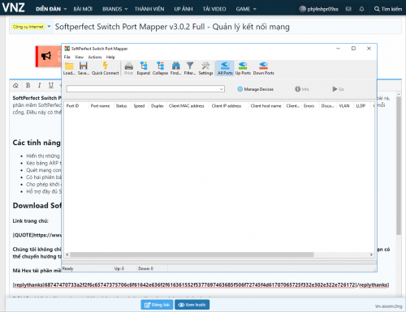
Task: Click the Save floppy disk icon
Action: click(x=84, y=68)
